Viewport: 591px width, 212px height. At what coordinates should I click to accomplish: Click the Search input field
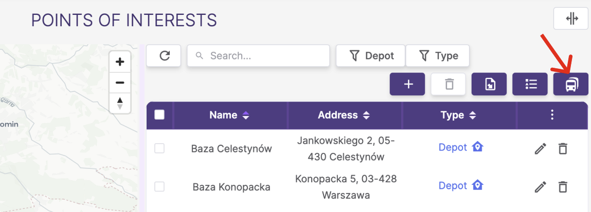click(x=259, y=56)
